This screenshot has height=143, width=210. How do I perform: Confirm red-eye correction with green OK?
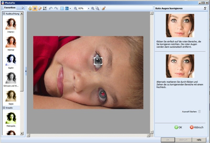coord(178,127)
